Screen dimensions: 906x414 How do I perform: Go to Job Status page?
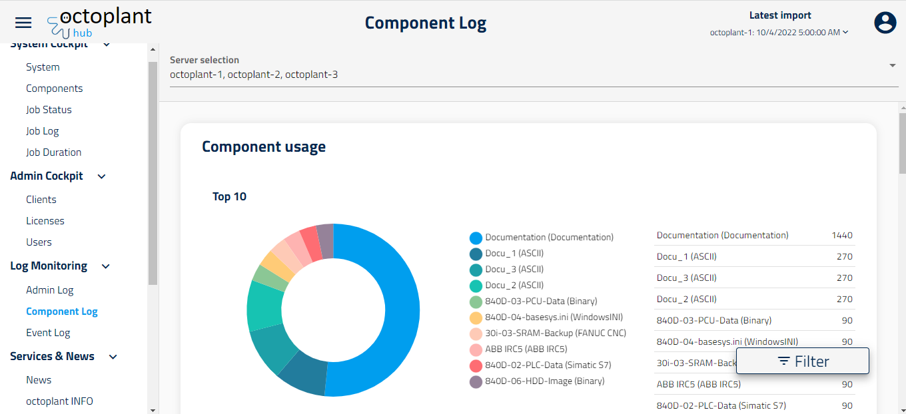(49, 110)
